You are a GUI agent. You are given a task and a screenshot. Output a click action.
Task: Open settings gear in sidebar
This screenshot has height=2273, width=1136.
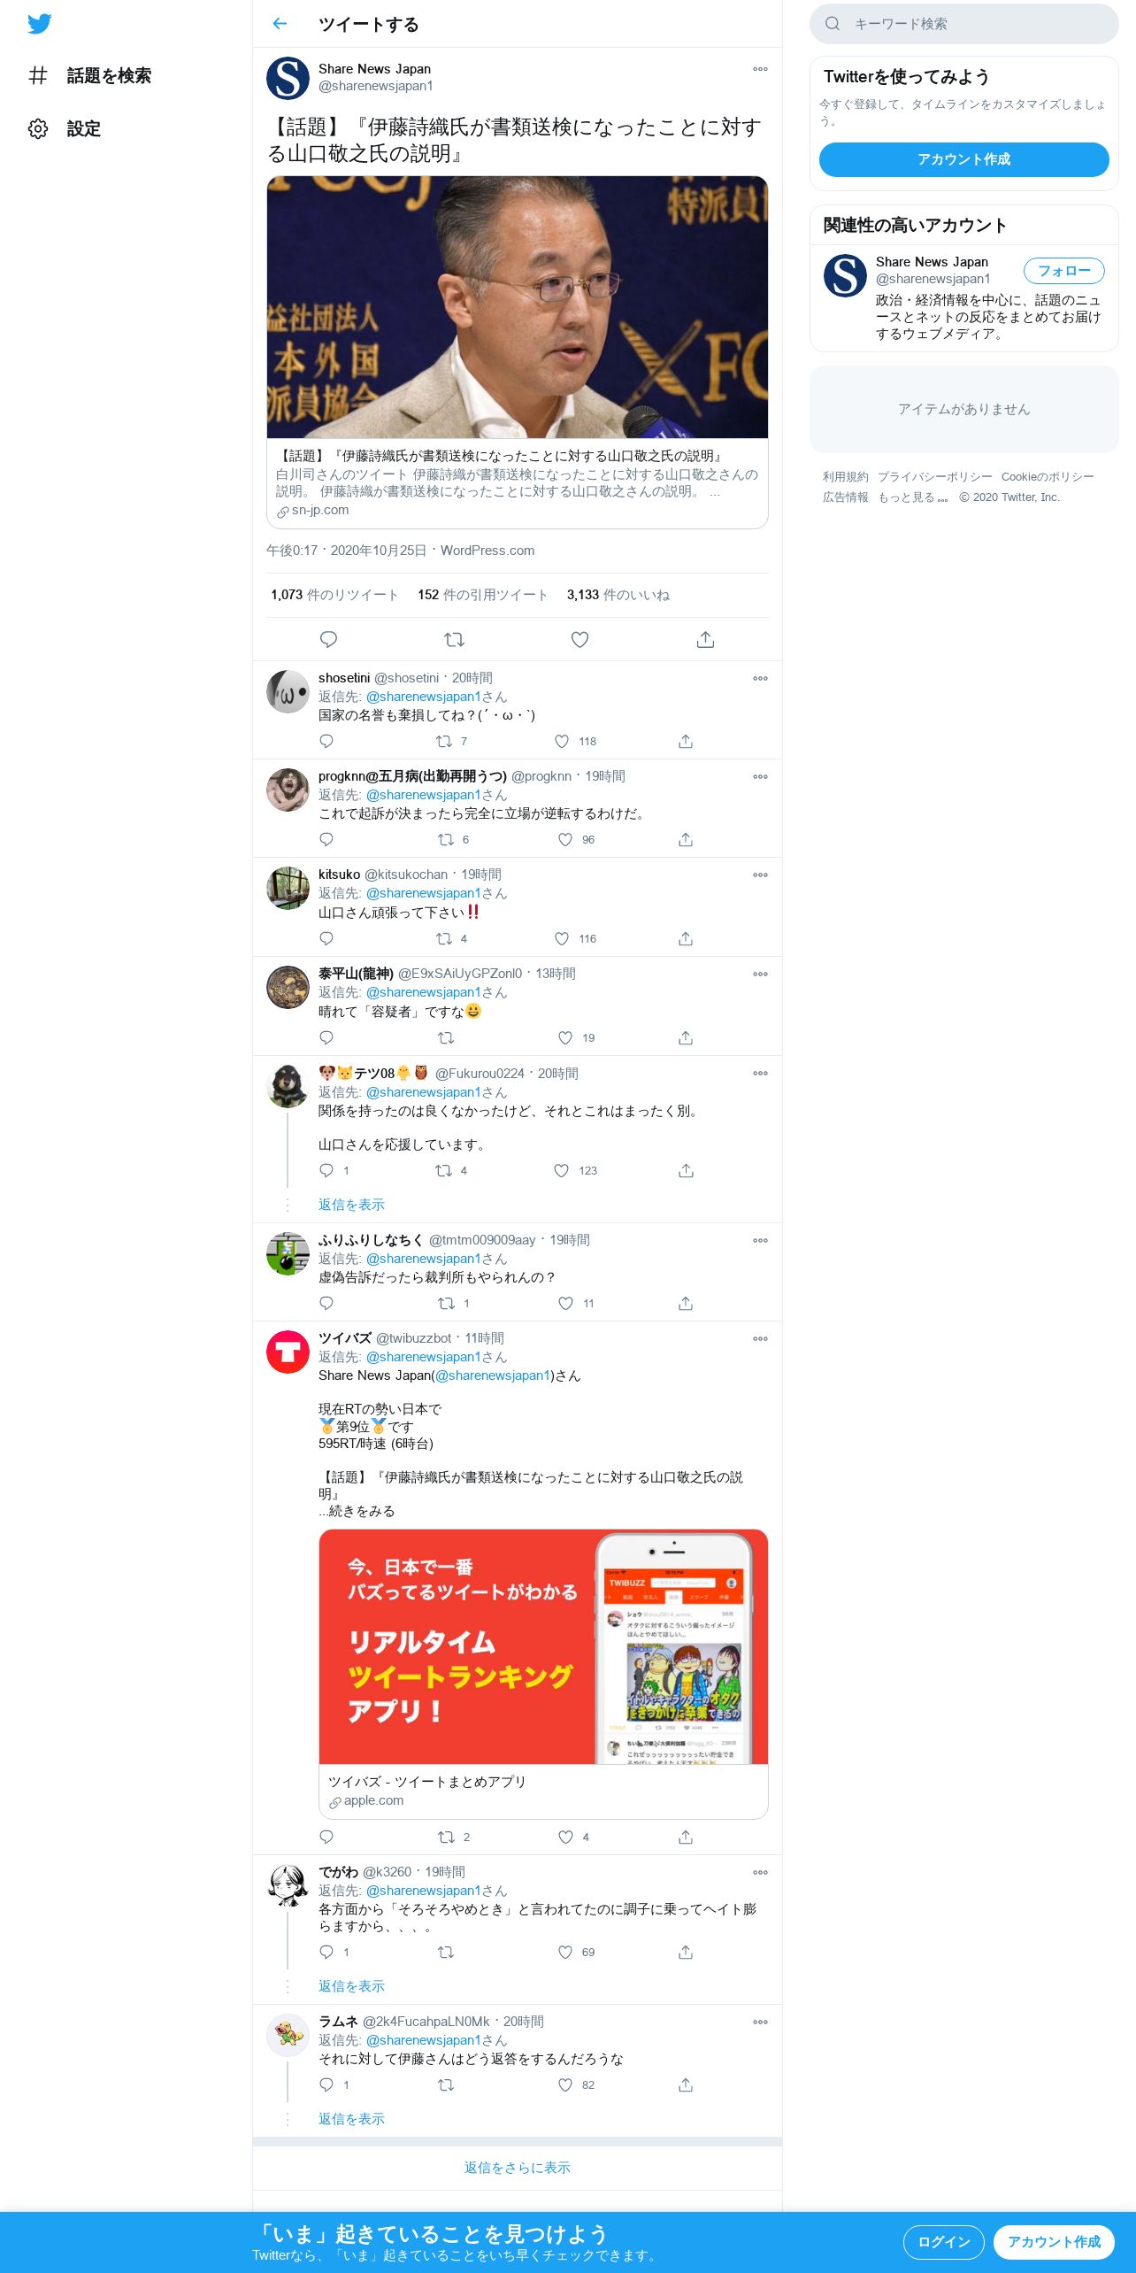[38, 129]
